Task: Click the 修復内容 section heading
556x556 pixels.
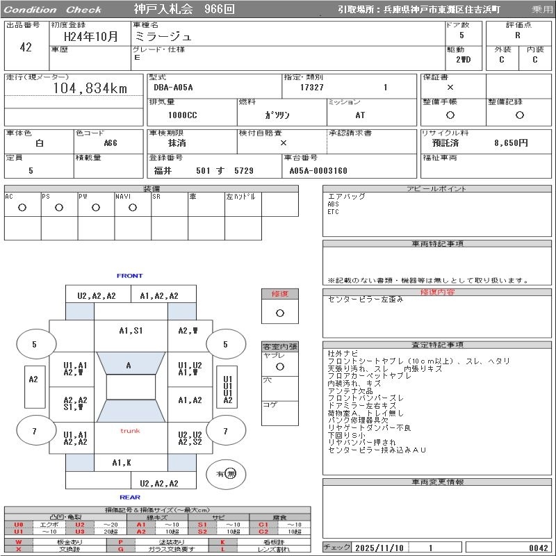Action: tap(437, 292)
